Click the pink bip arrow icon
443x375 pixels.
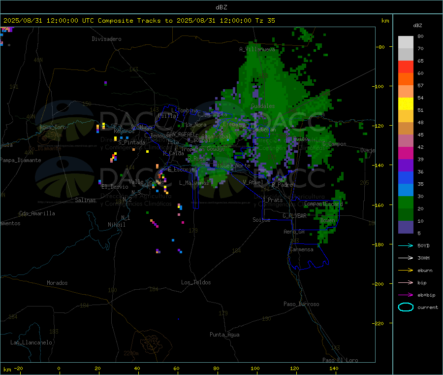pos(406,282)
